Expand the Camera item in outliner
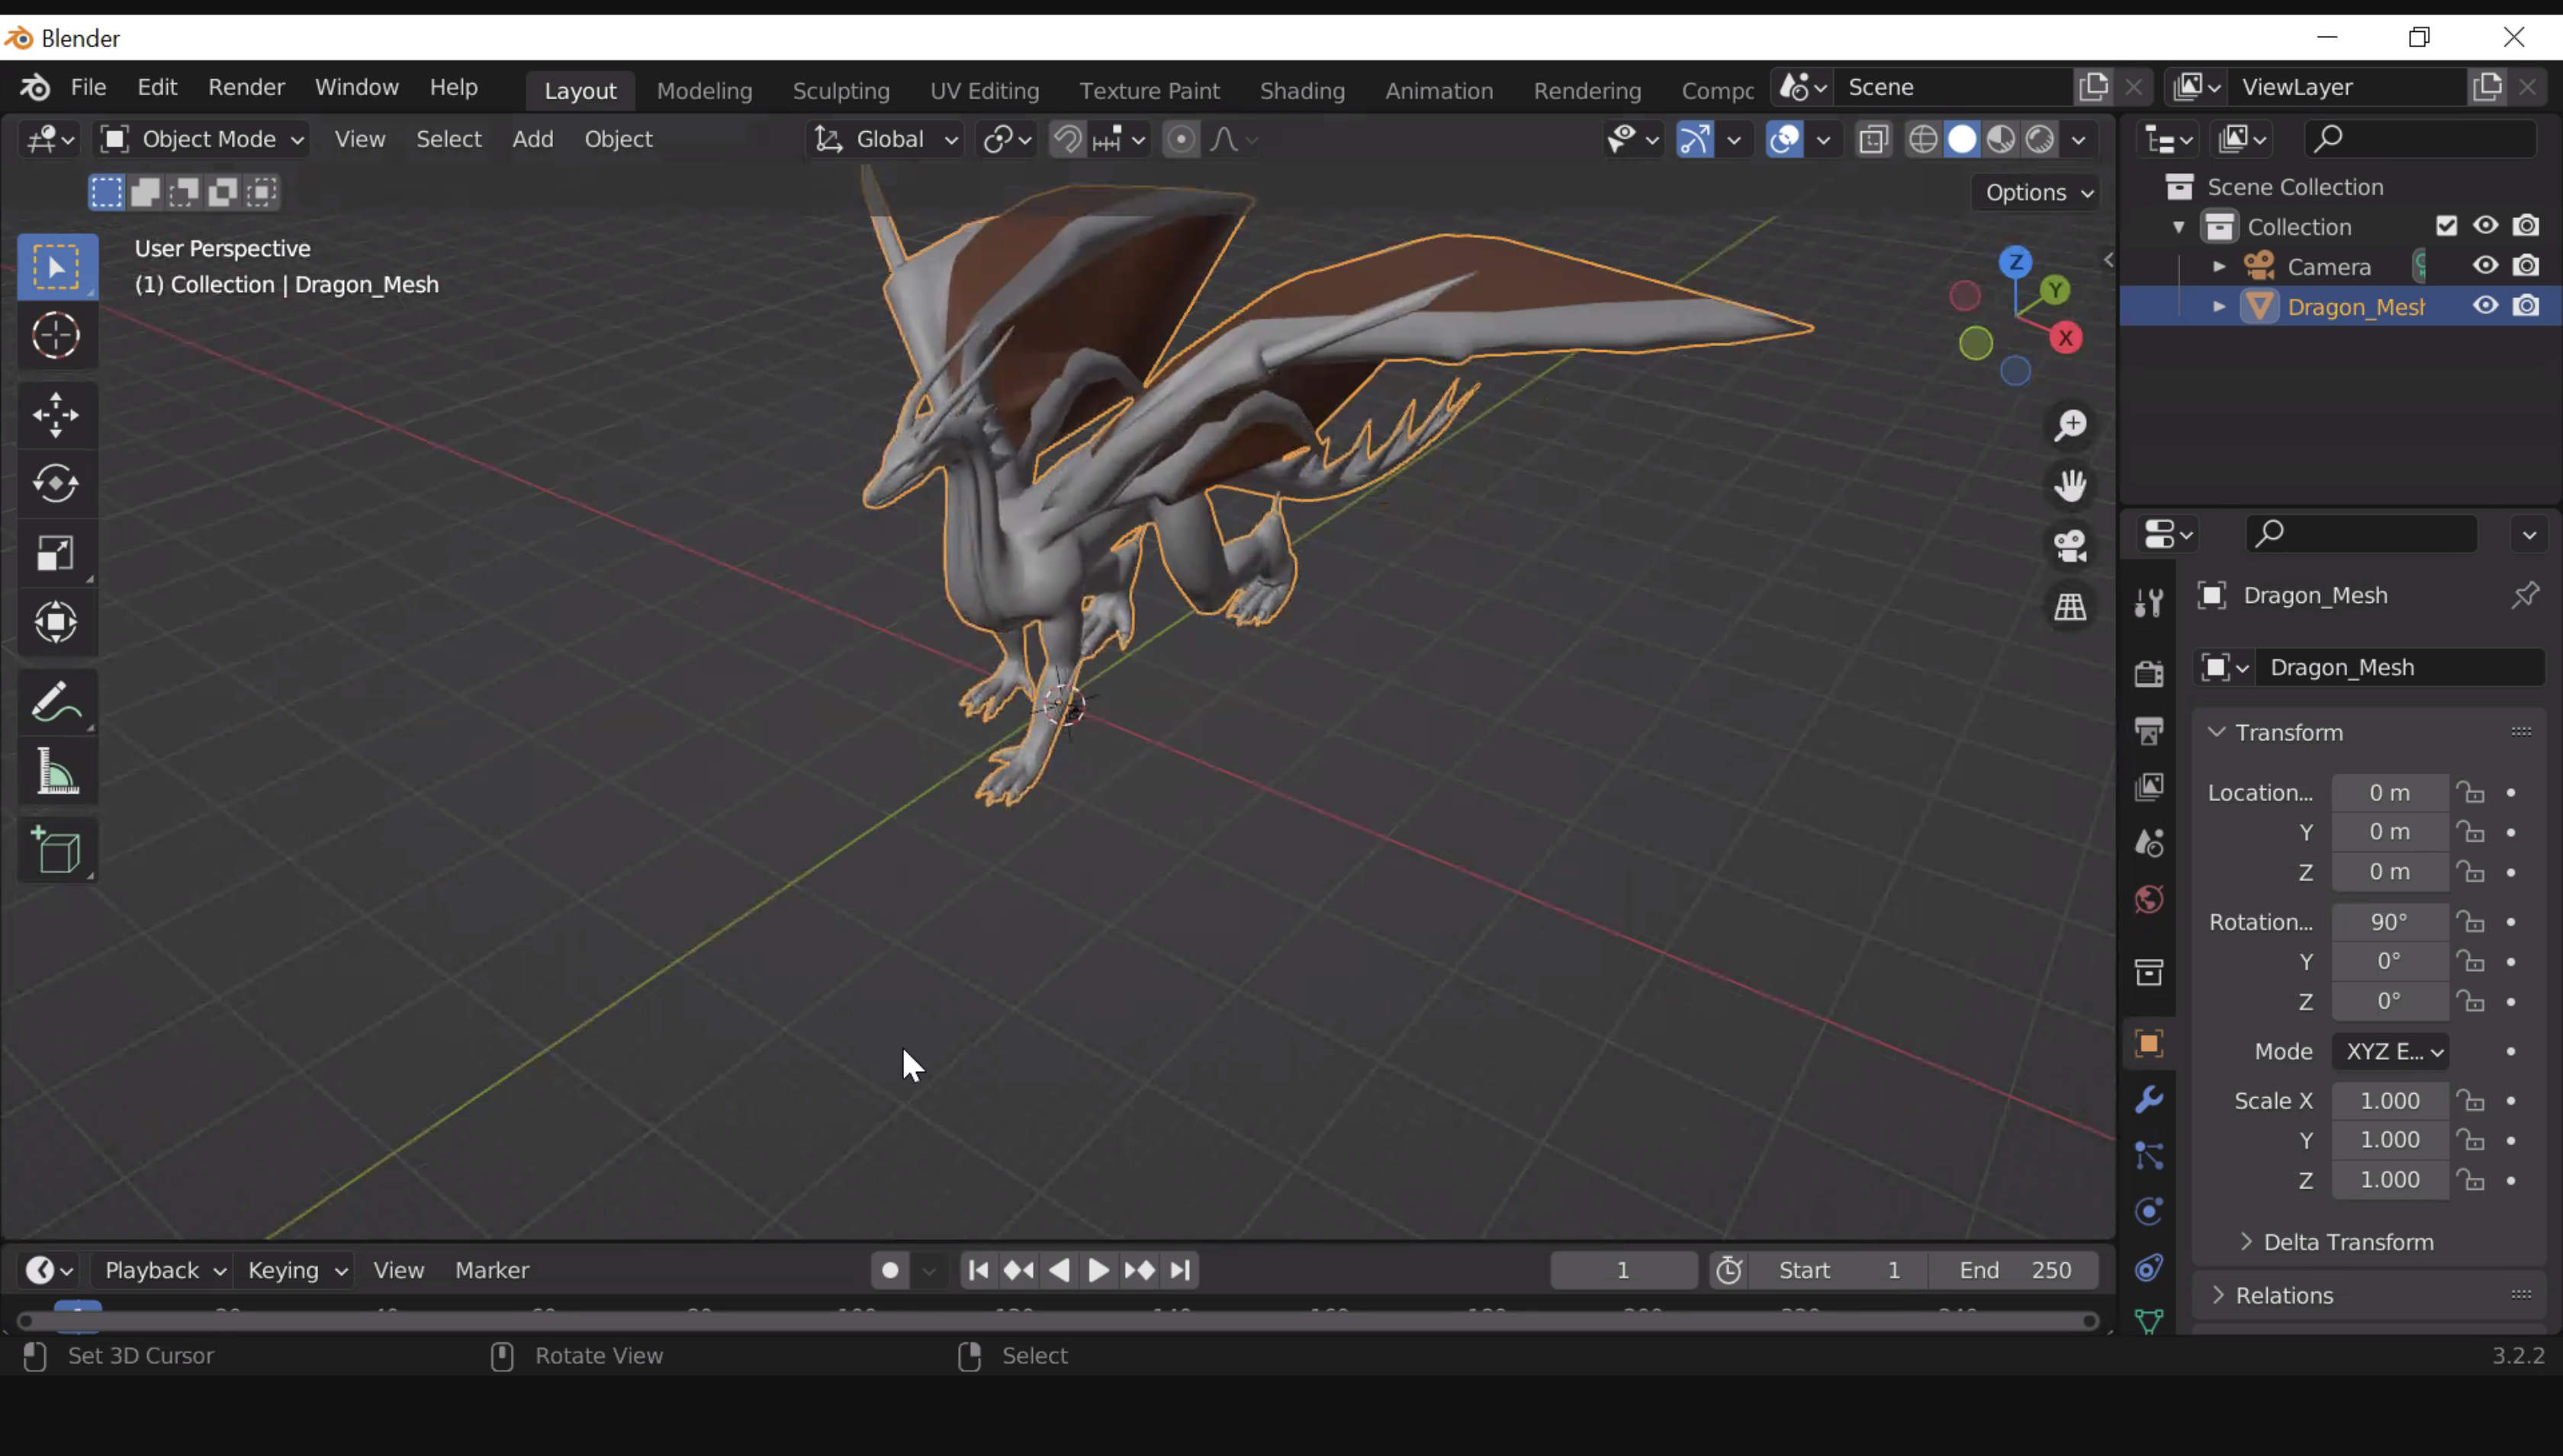2563x1456 pixels. pyautogui.click(x=2219, y=266)
